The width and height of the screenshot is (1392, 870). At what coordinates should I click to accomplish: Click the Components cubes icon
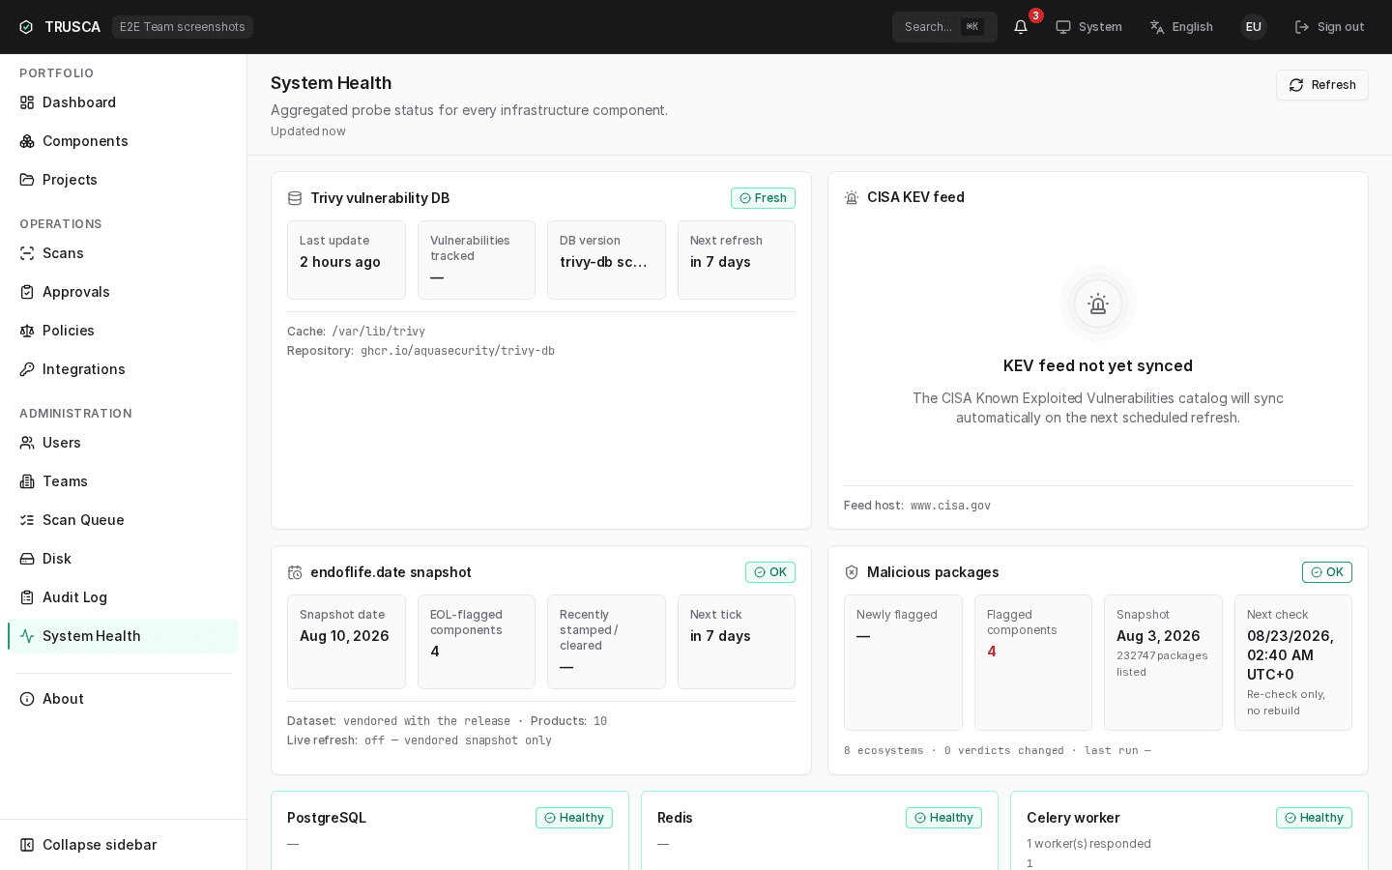click(27, 141)
